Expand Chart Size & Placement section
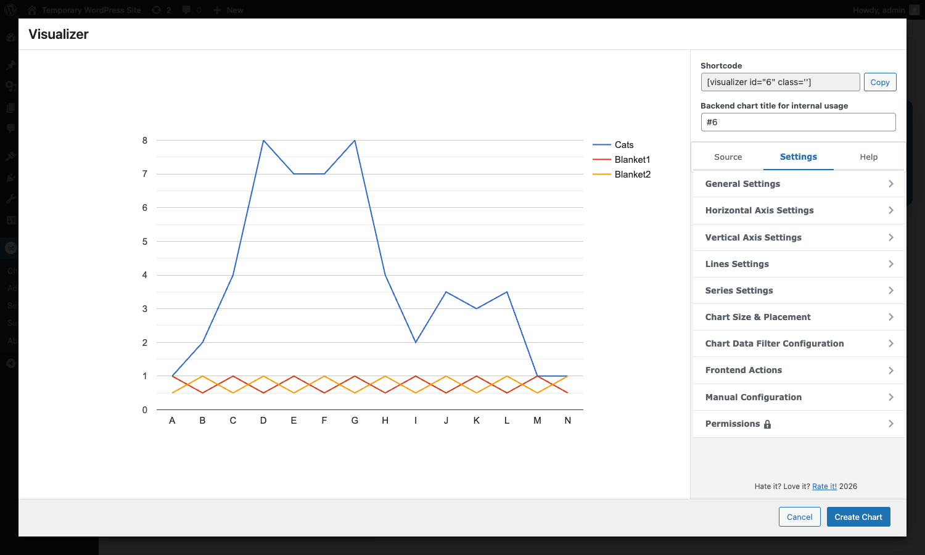The width and height of the screenshot is (925, 555). tap(799, 317)
